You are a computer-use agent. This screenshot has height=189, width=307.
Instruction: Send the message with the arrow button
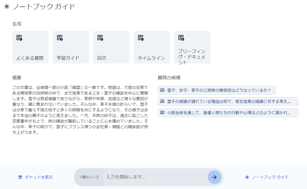click(x=215, y=177)
